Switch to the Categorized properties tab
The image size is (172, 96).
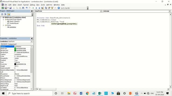[x=12, y=44]
